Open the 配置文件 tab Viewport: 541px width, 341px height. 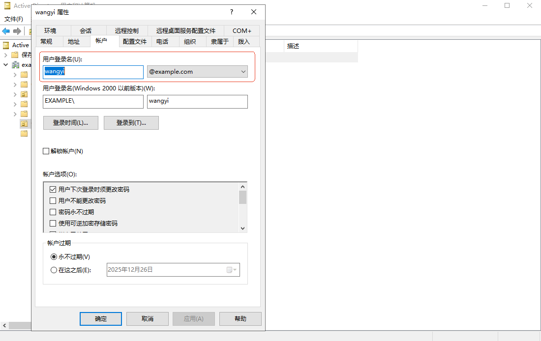(135, 41)
